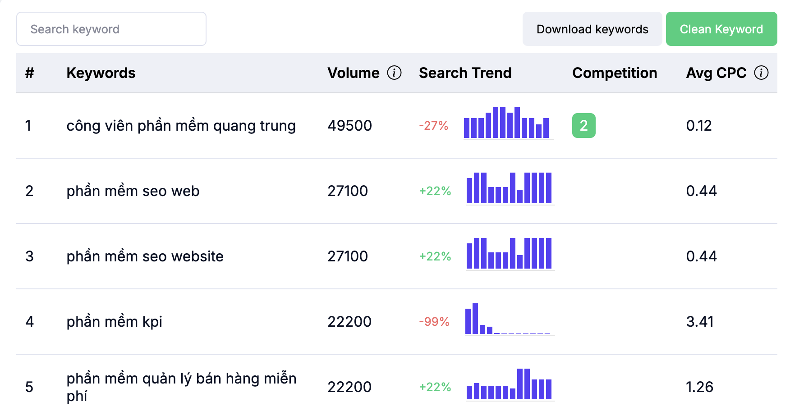Click the Clean Keyword button
The image size is (790, 411).
click(x=721, y=29)
